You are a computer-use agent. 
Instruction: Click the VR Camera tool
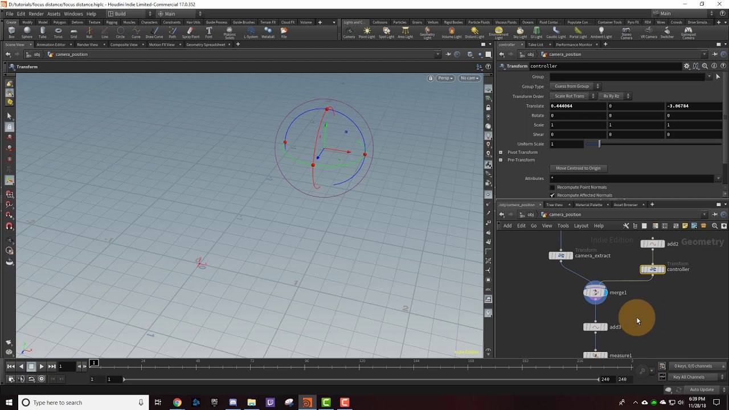[x=649, y=32]
